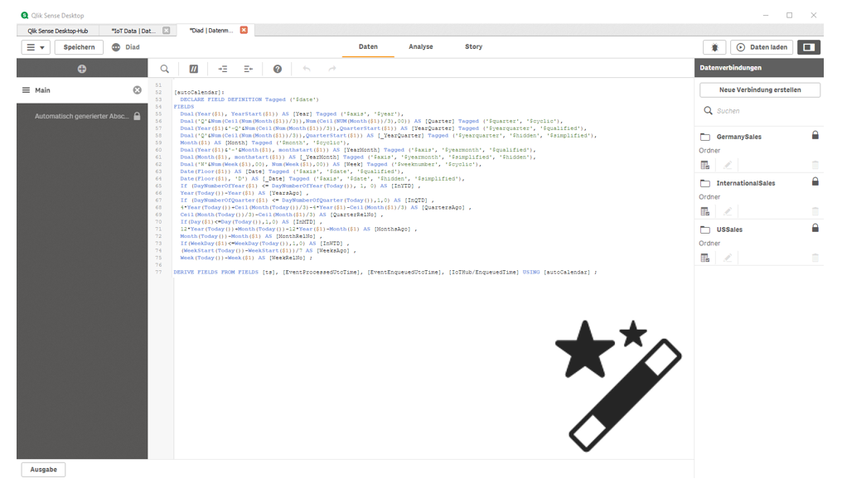Viewport: 842px width, 493px height.
Task: Click the DERIVE FIELDS FROM FIELDS line
Action: [385, 273]
